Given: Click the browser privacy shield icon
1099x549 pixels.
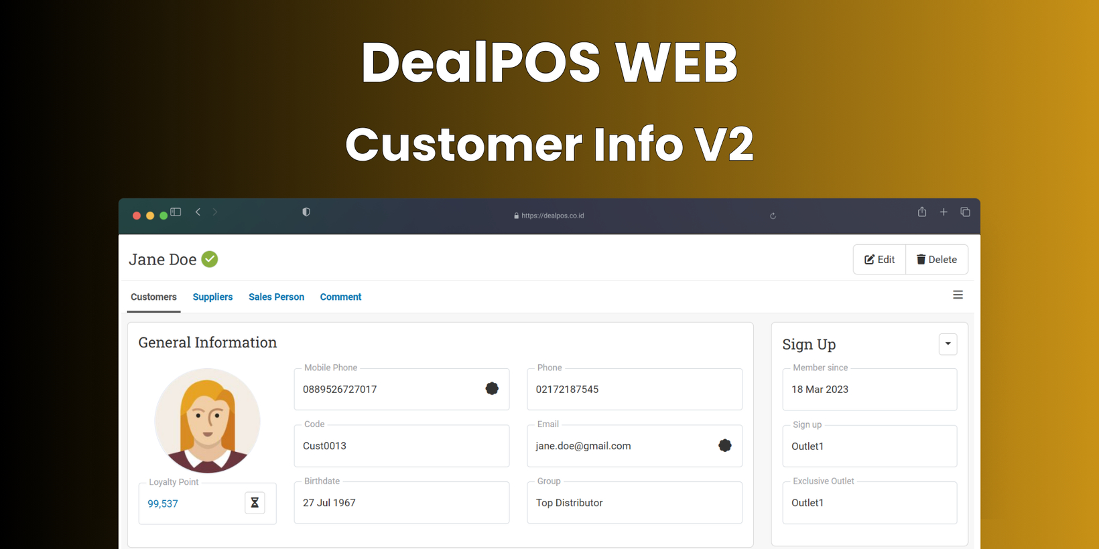Looking at the screenshot, I should click(306, 212).
